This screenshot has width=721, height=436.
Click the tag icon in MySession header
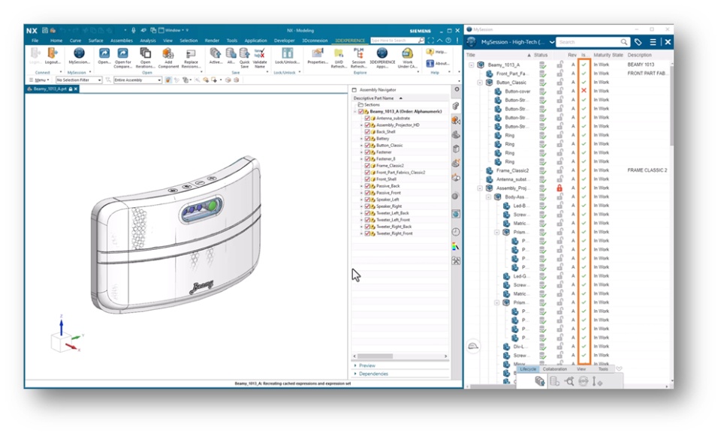pyautogui.click(x=638, y=42)
